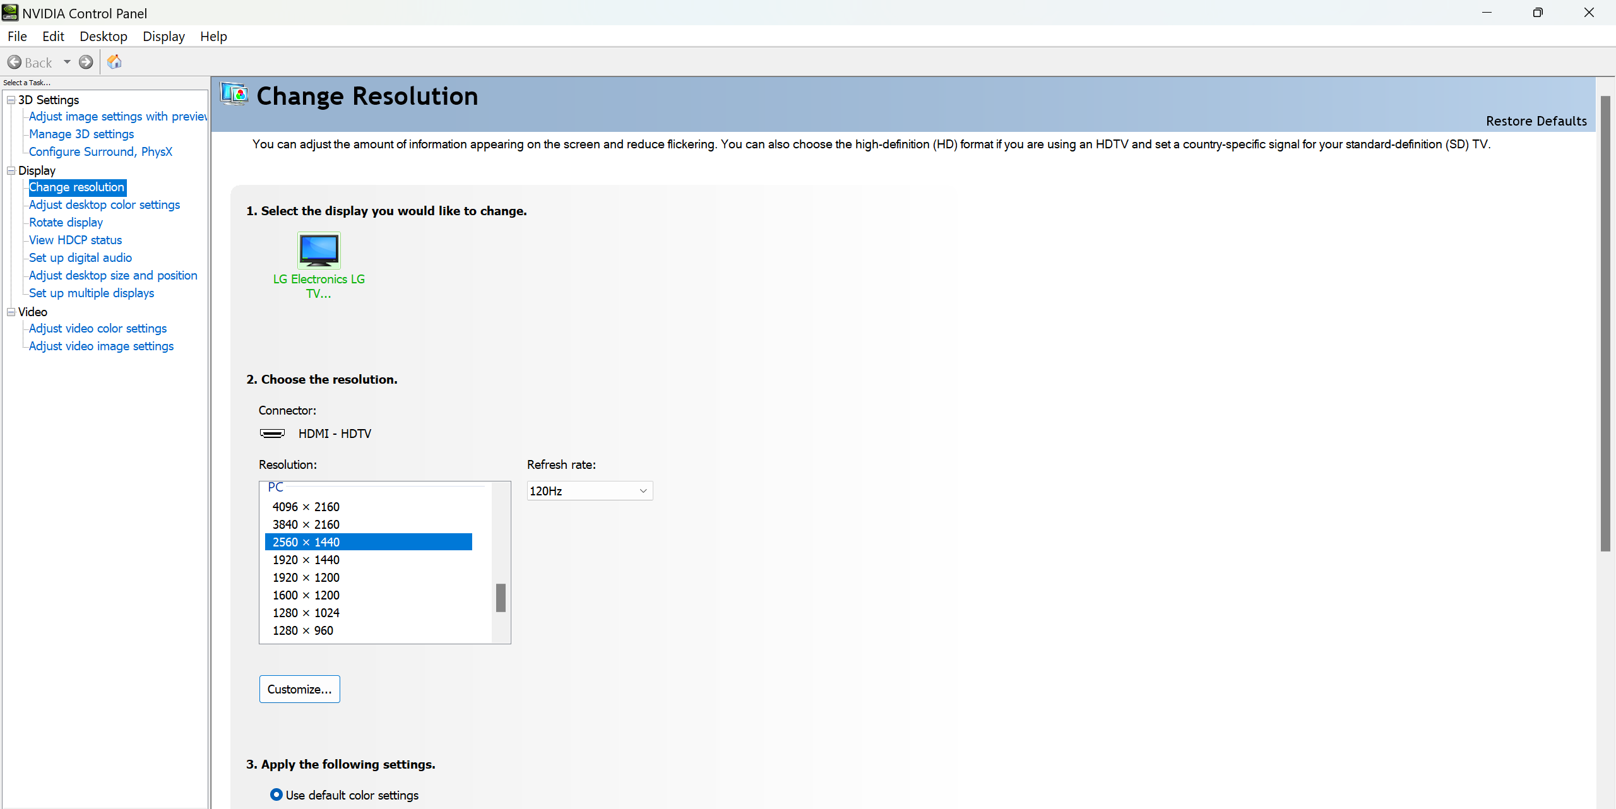Open the Desktop menu
This screenshot has height=809, width=1616.
pyautogui.click(x=104, y=37)
